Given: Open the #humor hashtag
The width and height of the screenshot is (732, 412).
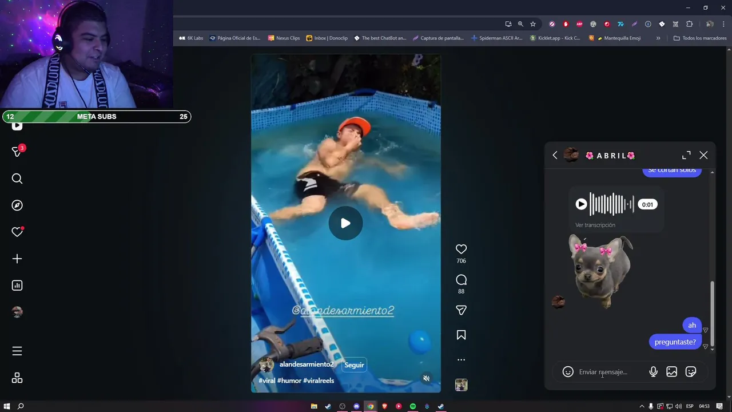Looking at the screenshot, I should pos(289,381).
